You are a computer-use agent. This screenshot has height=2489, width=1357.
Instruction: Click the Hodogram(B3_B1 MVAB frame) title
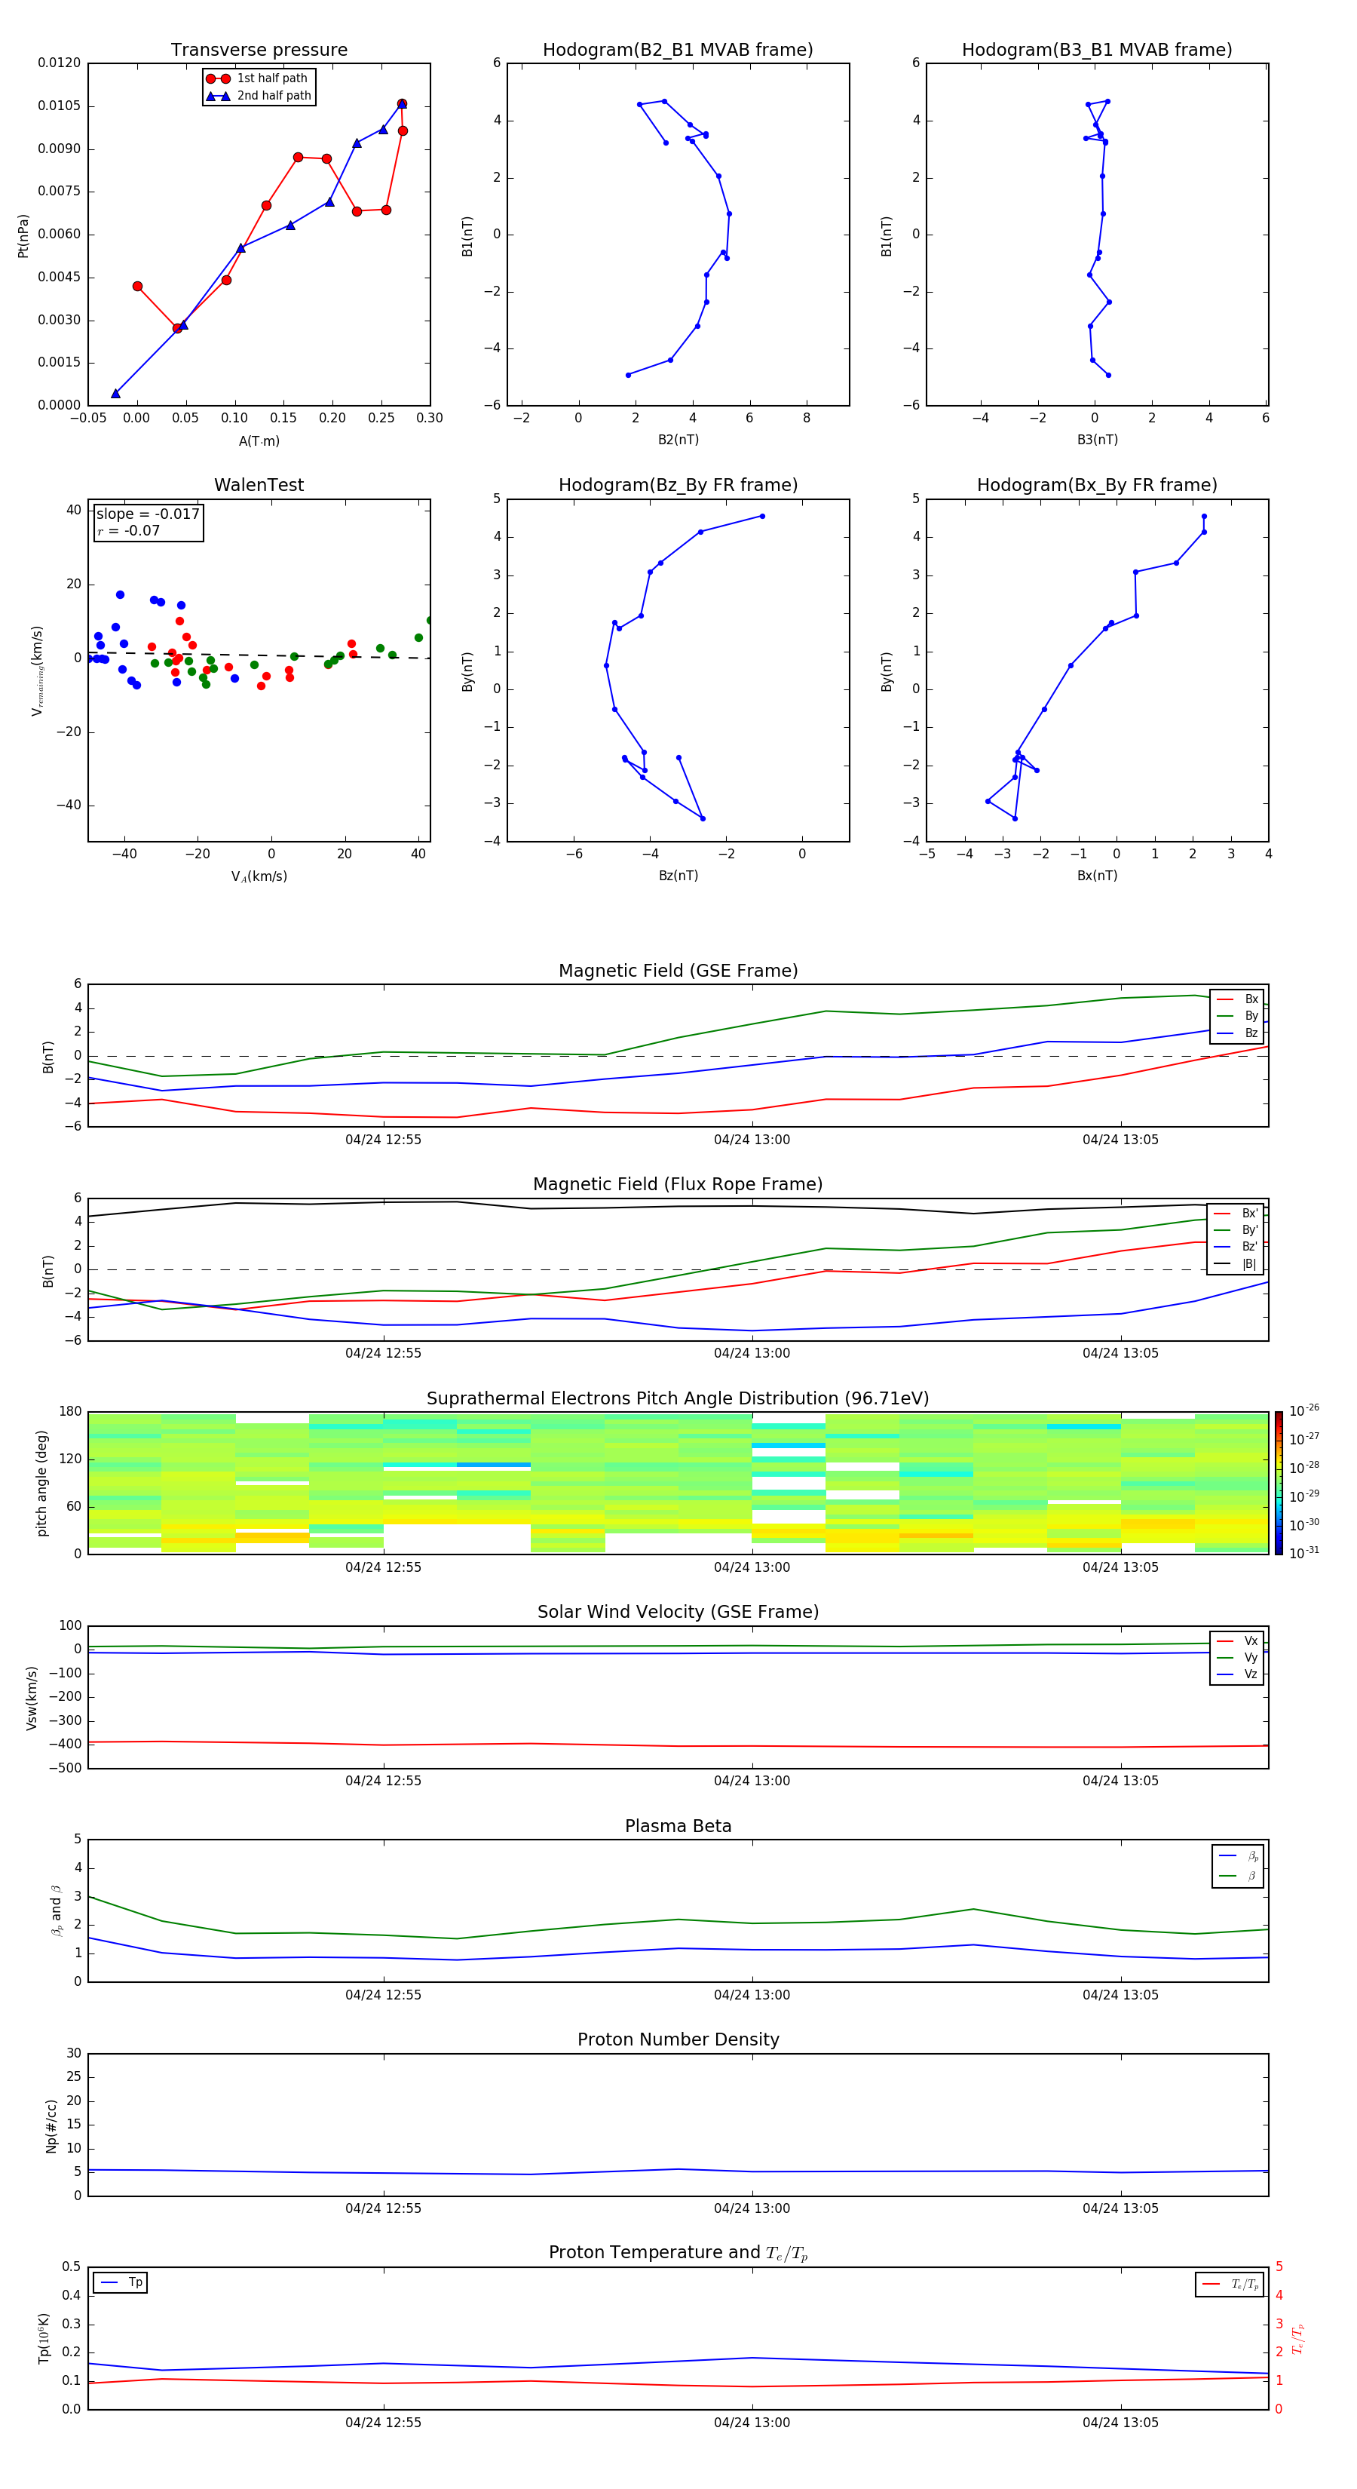tap(1097, 51)
